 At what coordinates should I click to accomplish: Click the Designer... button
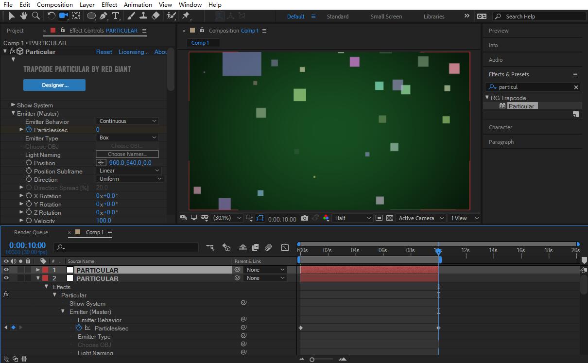(x=54, y=85)
